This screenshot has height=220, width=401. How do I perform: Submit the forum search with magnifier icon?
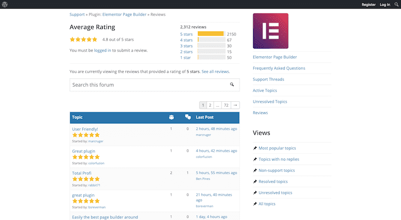pyautogui.click(x=232, y=84)
